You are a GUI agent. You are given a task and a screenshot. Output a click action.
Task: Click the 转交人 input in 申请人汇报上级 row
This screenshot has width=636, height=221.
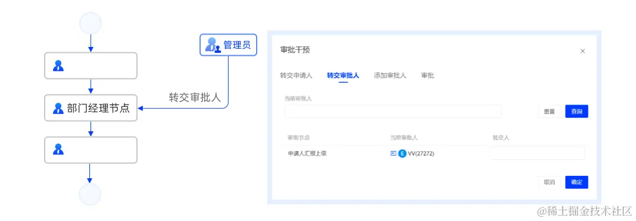pos(537,153)
